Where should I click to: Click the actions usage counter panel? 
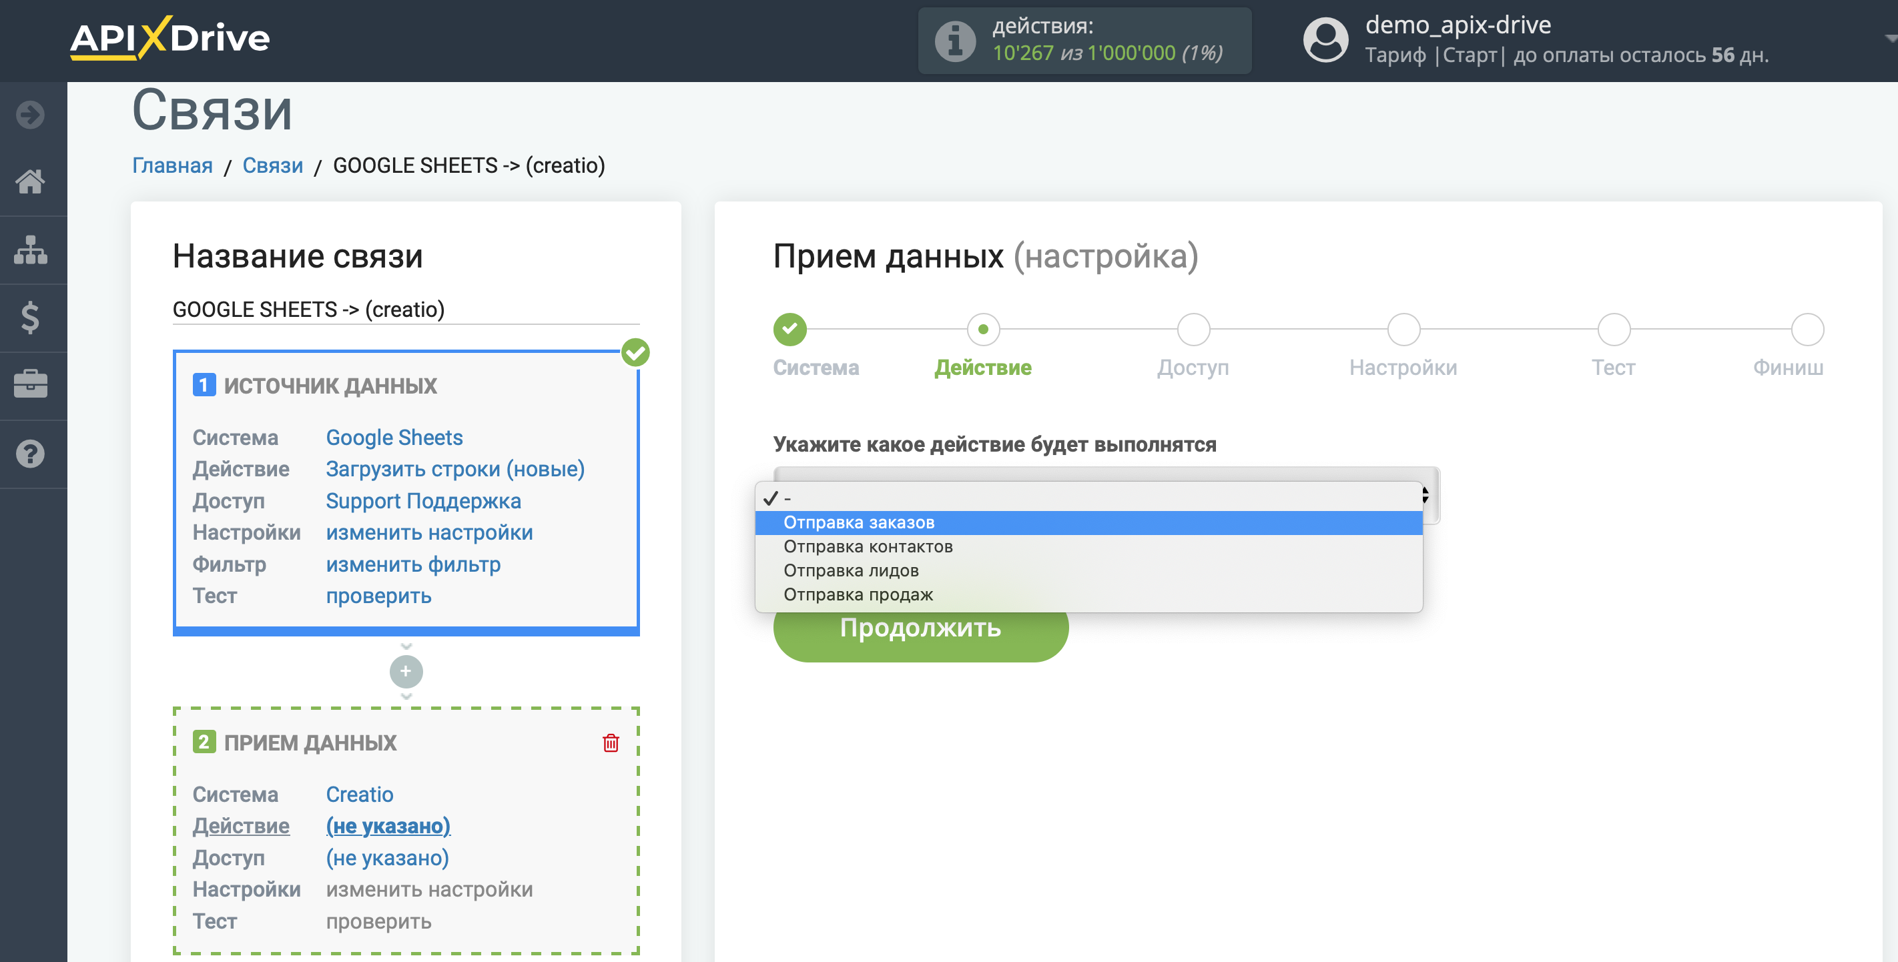coord(1084,41)
